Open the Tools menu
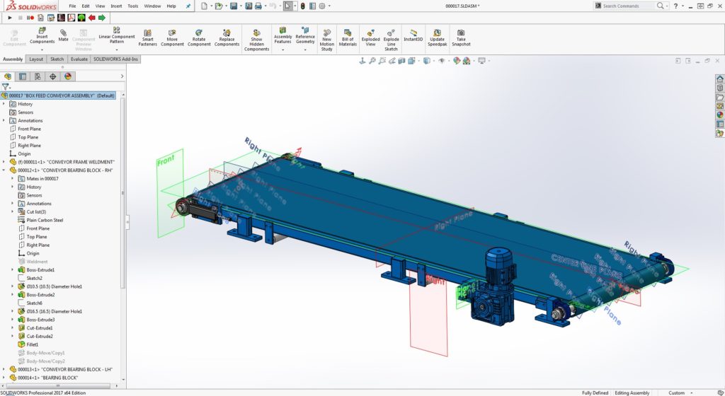 point(132,6)
